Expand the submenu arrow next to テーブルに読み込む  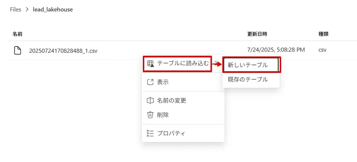(x=217, y=64)
